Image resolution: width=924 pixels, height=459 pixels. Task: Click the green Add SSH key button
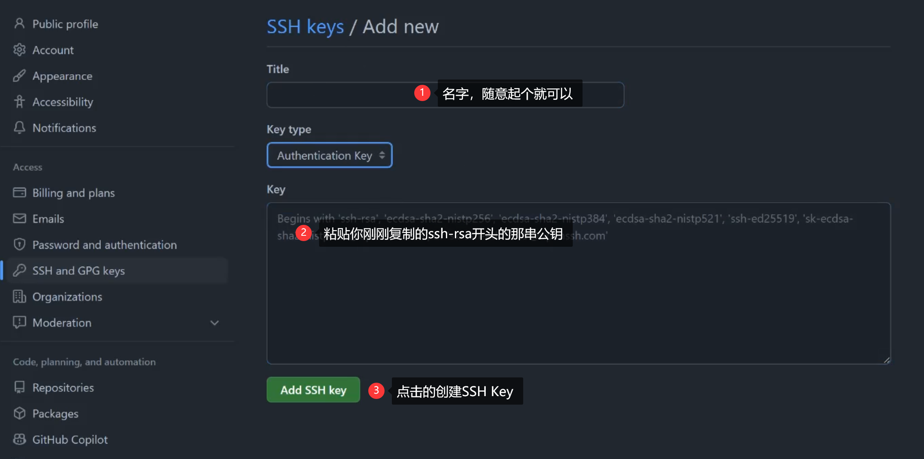coord(313,390)
